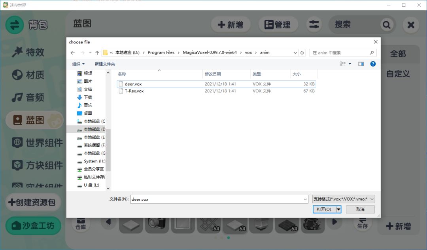Viewport: 427px width, 250px height.
Task: Open dialog help icon
Action: pos(373,64)
